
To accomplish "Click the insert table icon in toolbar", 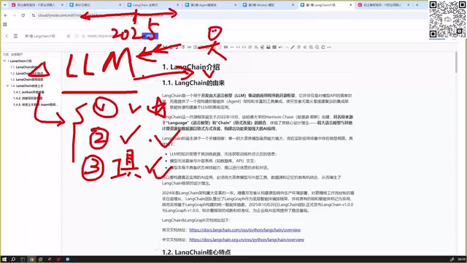I will click(x=274, y=47).
